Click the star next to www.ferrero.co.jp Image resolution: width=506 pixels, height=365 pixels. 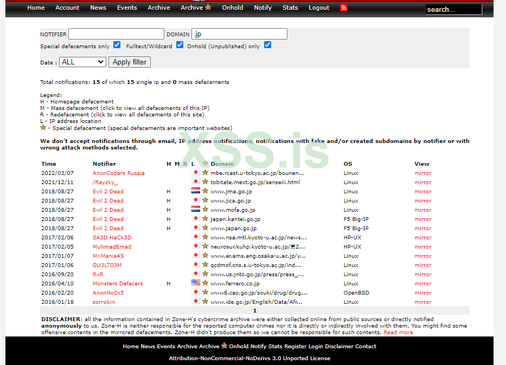(x=205, y=283)
